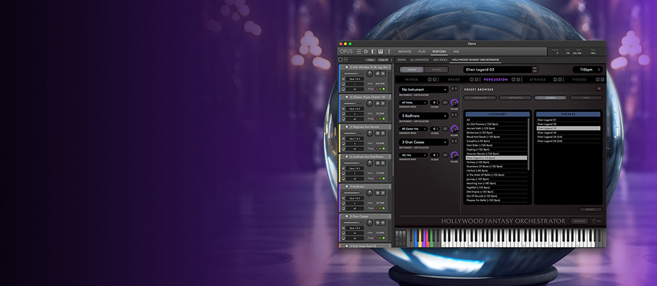Screen dimensions: 657x286
Task: Switch rack to stacked view icon
Action: (x=346, y=59)
